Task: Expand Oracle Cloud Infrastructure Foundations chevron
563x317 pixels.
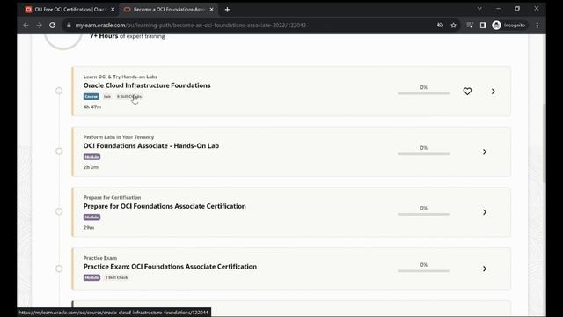Action: [493, 92]
